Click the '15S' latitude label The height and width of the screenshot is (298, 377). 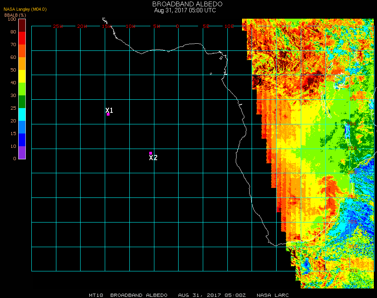[352, 148]
